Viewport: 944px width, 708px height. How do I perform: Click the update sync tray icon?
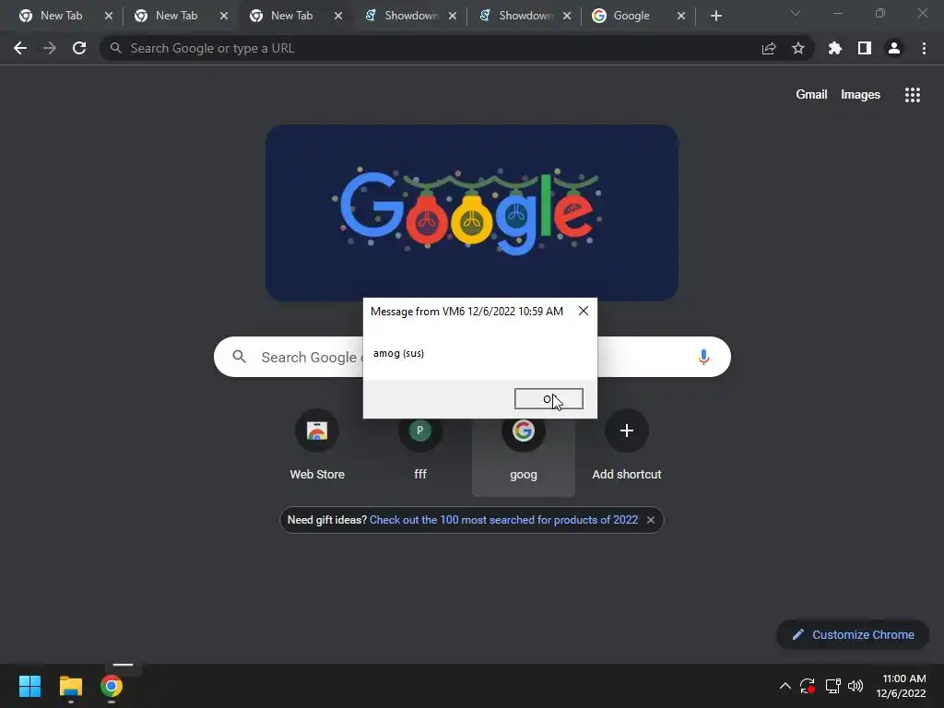tap(808, 686)
